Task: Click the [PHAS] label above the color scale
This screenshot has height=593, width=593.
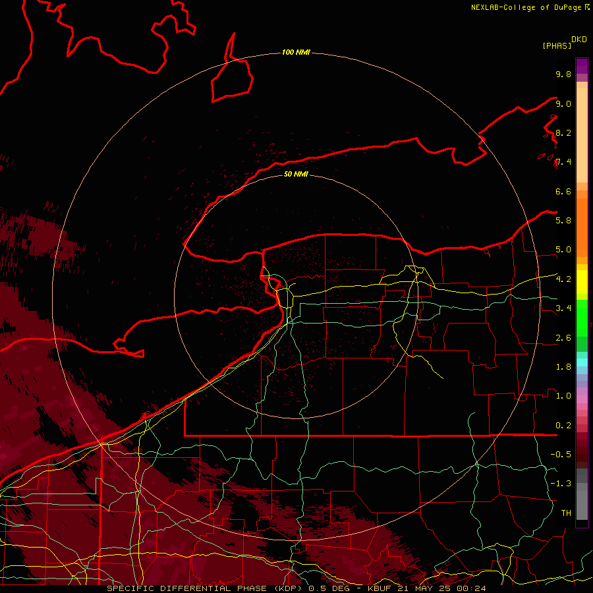Action: coord(557,45)
